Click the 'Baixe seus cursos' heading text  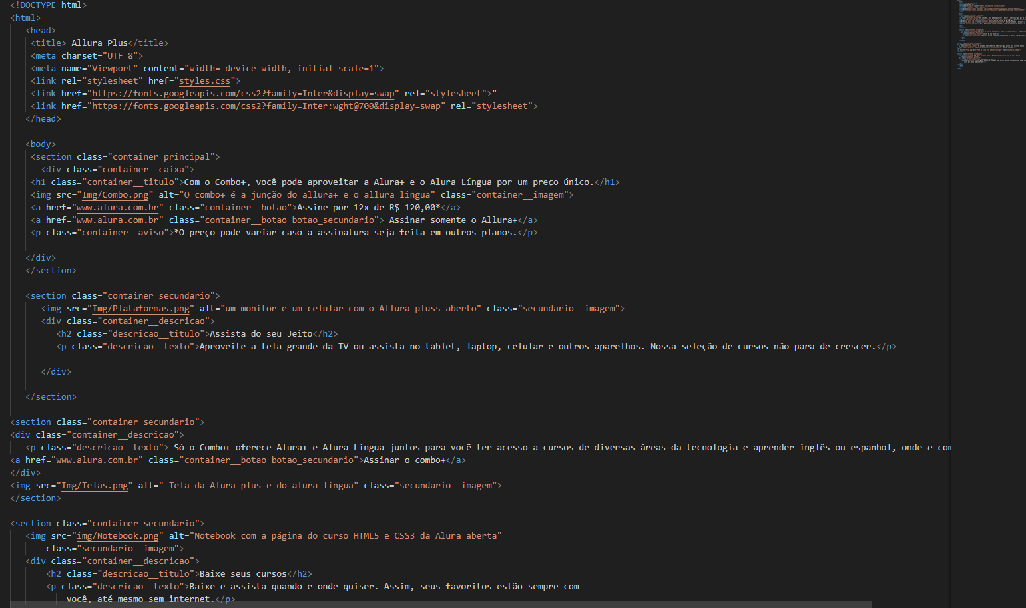click(x=243, y=574)
